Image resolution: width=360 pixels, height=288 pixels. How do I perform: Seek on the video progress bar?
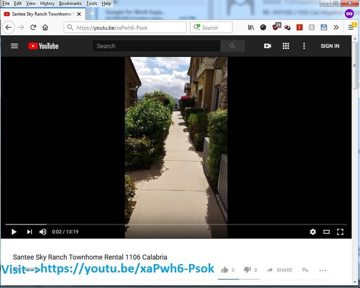176,224
